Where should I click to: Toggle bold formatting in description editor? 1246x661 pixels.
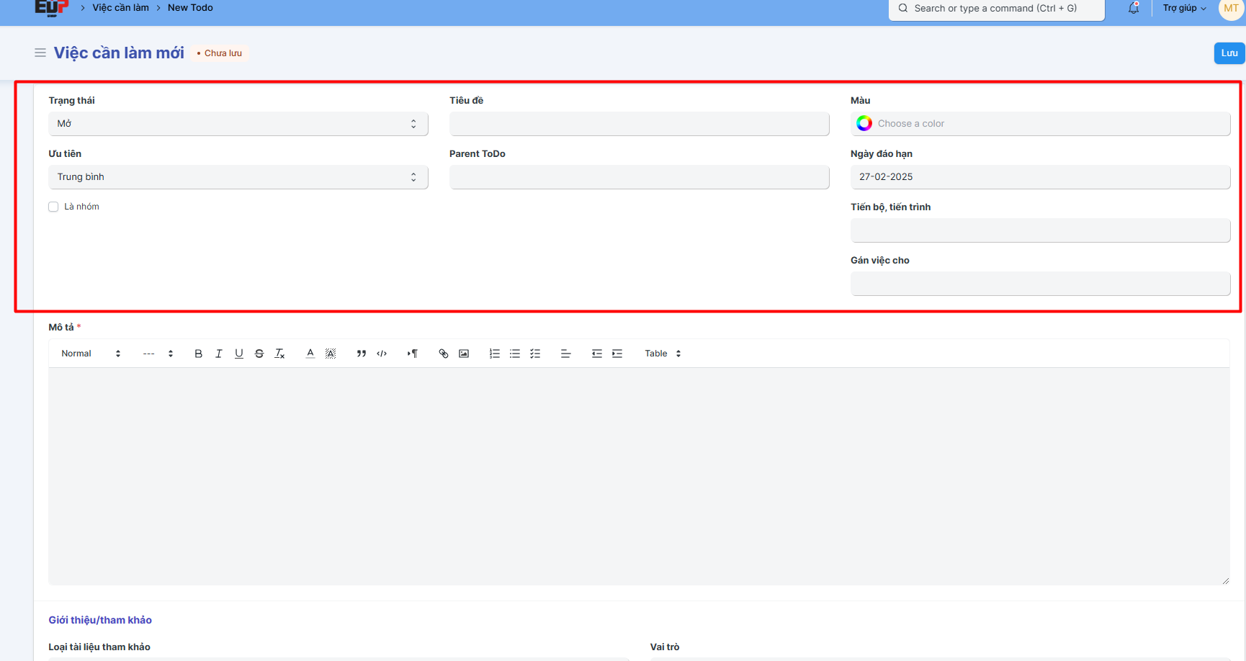coord(198,354)
